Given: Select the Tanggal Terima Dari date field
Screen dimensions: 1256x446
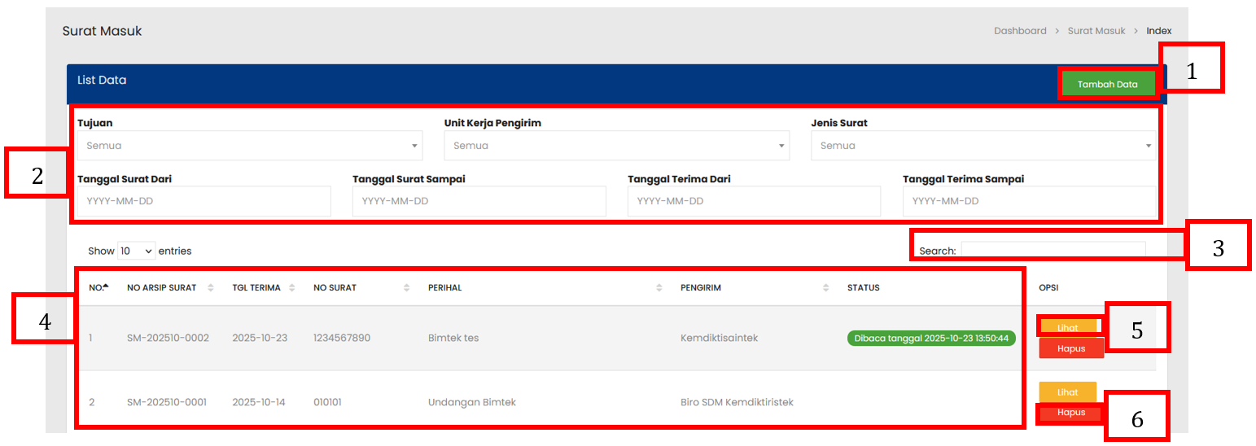Looking at the screenshot, I should click(x=754, y=201).
